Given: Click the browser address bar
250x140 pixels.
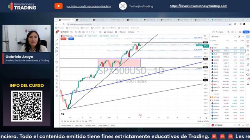Looking at the screenshot, I should (x=148, y=24).
